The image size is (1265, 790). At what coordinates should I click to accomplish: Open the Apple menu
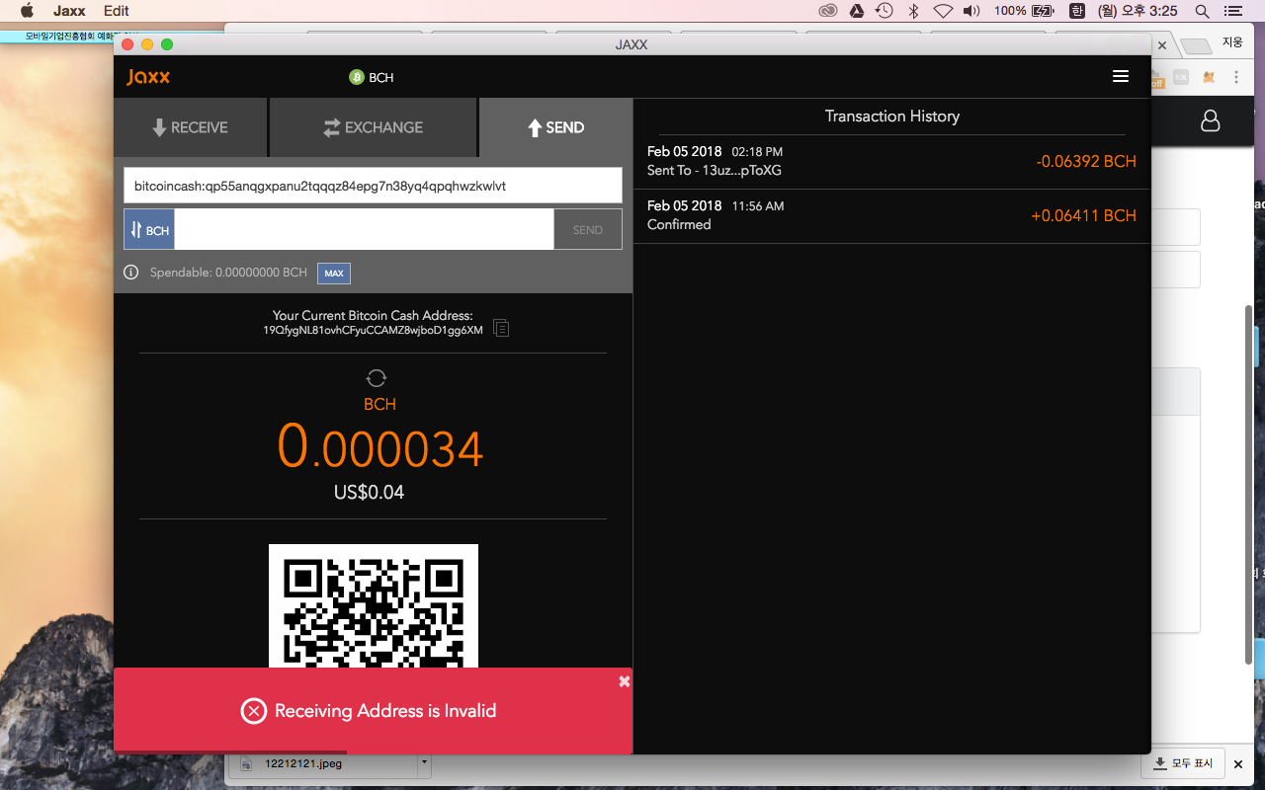point(27,11)
